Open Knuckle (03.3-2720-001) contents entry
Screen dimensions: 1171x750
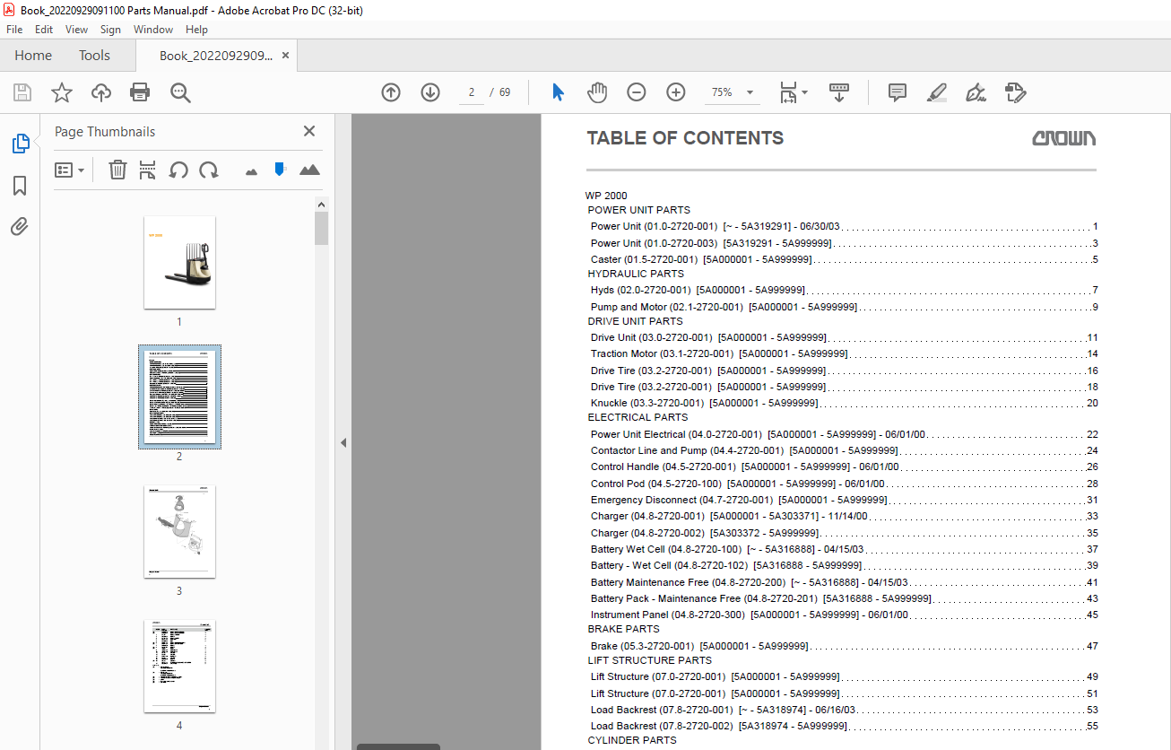pos(844,403)
